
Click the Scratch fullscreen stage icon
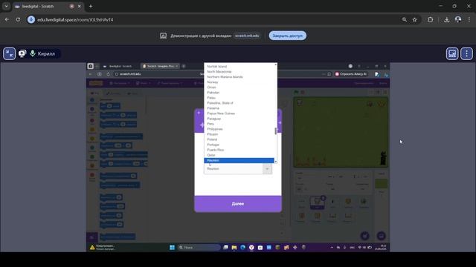click(x=385, y=92)
